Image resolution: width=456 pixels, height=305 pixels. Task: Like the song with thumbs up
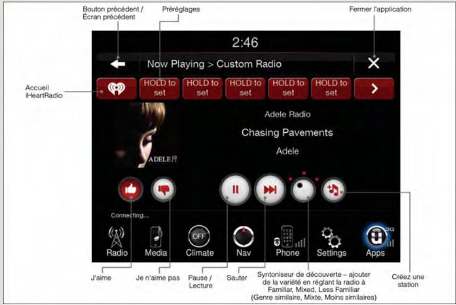pyautogui.click(x=131, y=190)
